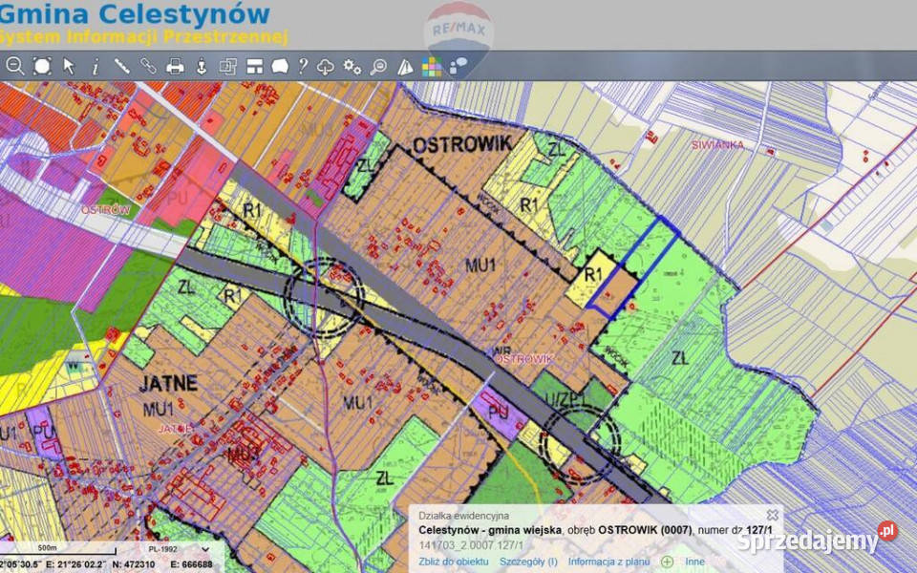This screenshot has height=573, width=917.
Task: Click the cloud download icon
Action: click(x=326, y=66)
